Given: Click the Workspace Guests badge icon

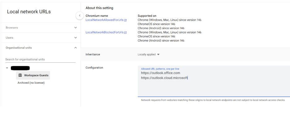Looking at the screenshot, I should [x=20, y=75].
